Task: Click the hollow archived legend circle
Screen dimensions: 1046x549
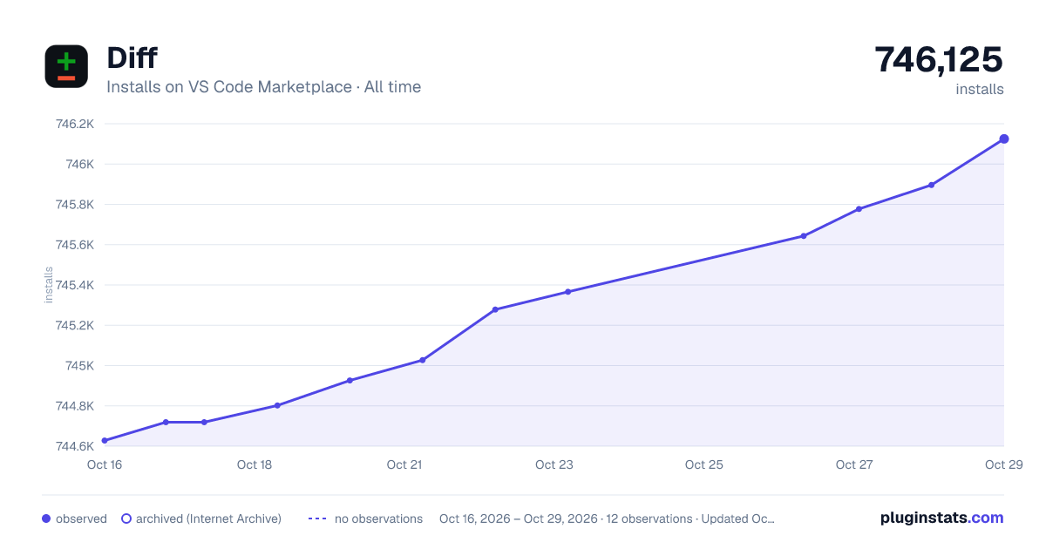Action: pyautogui.click(x=126, y=518)
